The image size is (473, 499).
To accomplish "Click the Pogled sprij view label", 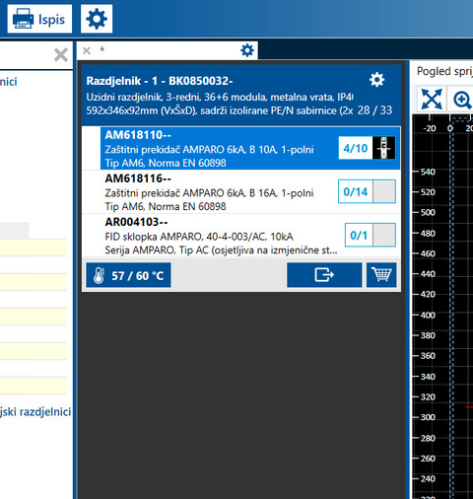I will [x=444, y=71].
